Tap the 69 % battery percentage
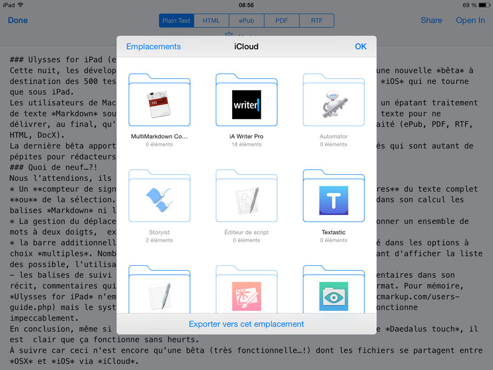This screenshot has width=493, height=370. point(470,5)
